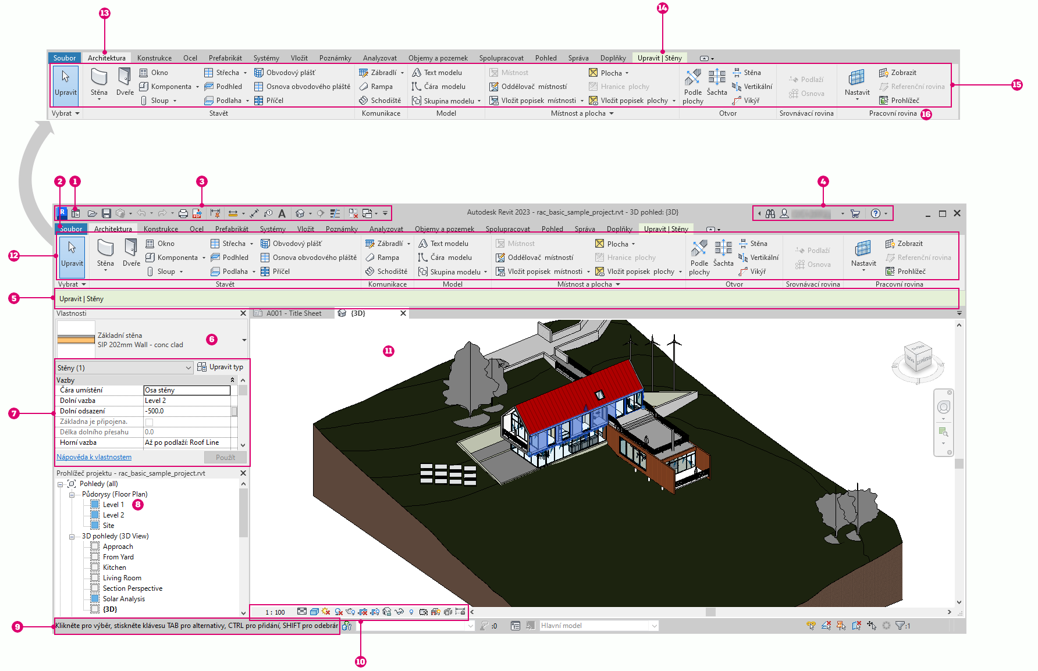The image size is (1038, 671).
Task: Open the steering wheel on the navigation bar
Action: coord(944,407)
